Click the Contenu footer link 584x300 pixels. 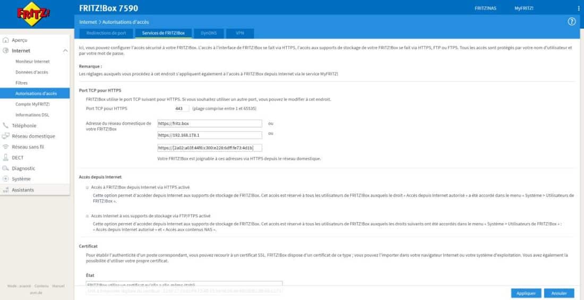tap(42, 286)
